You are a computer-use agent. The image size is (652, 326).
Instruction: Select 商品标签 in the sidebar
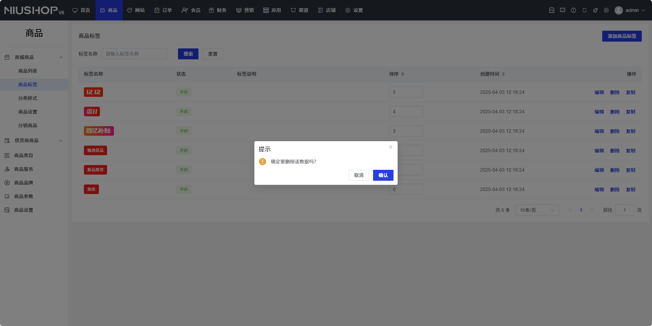(34, 85)
